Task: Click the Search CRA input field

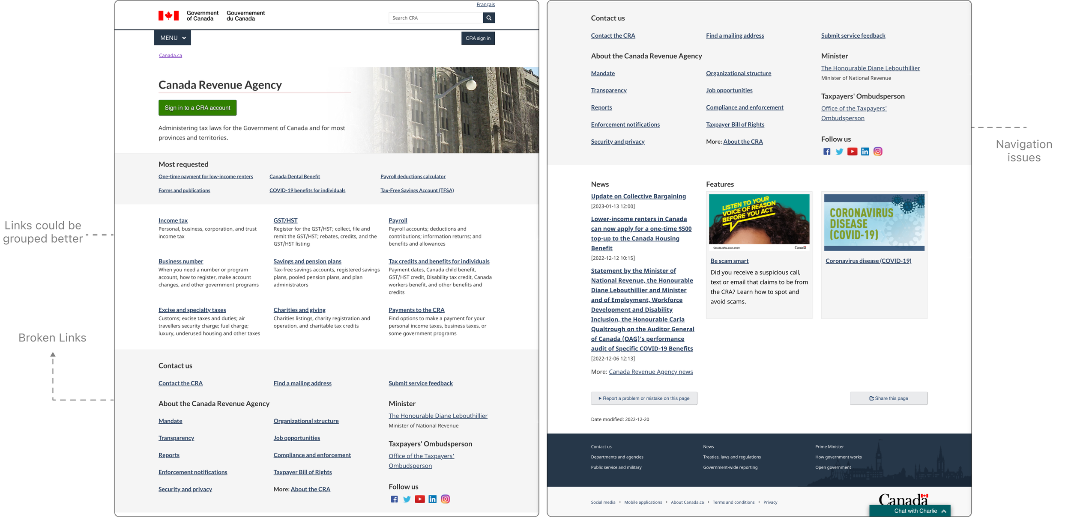Action: point(435,18)
